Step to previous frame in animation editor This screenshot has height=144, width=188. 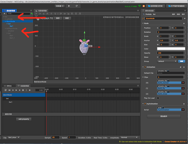13,90
